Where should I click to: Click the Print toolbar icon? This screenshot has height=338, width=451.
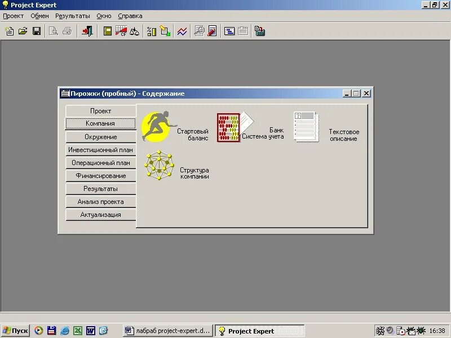point(67,31)
